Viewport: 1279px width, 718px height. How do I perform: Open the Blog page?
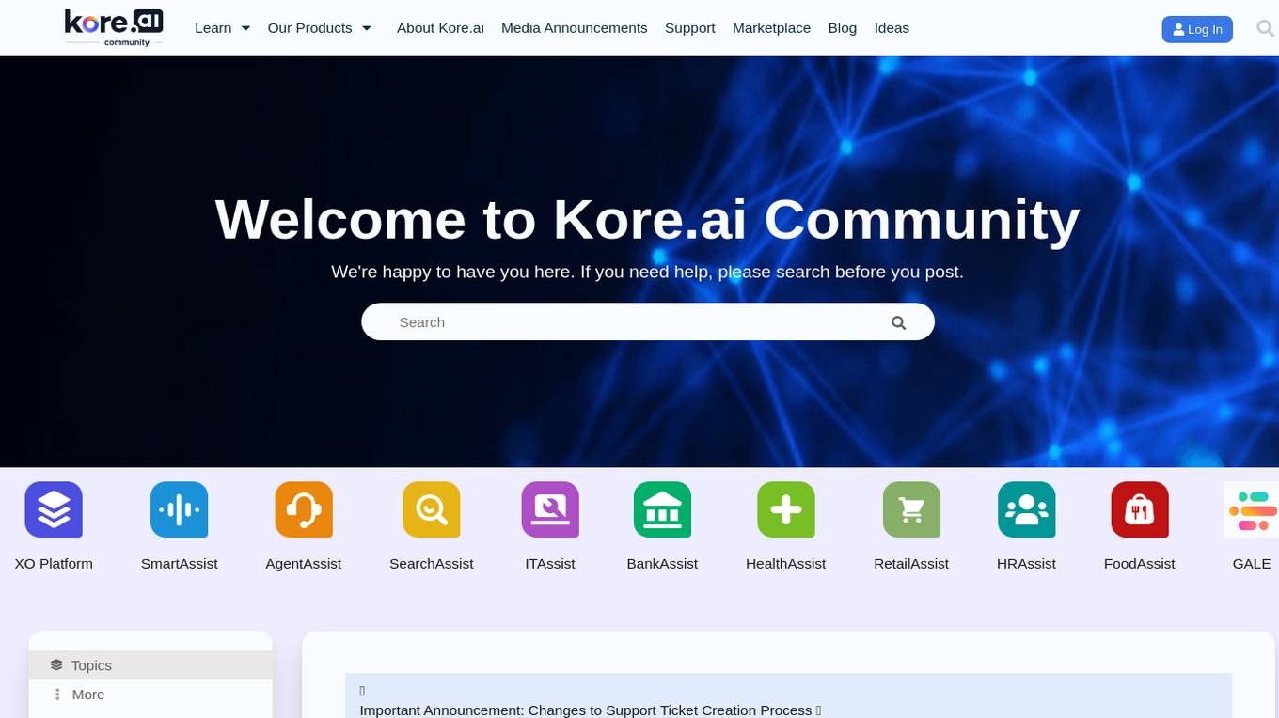point(843,28)
